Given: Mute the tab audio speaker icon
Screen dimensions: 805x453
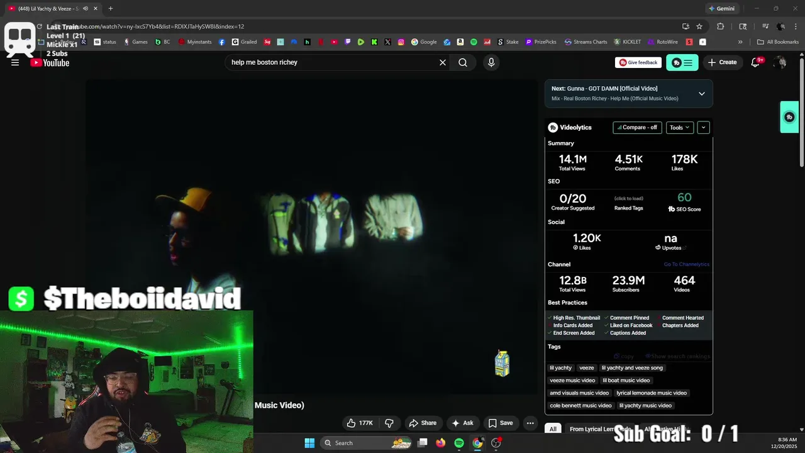Looking at the screenshot, I should tap(86, 9).
